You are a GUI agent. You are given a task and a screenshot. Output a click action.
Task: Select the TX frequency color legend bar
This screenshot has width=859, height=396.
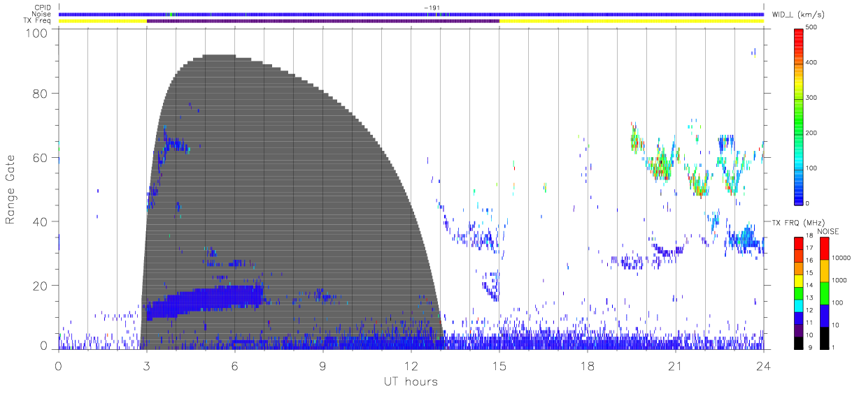[799, 293]
